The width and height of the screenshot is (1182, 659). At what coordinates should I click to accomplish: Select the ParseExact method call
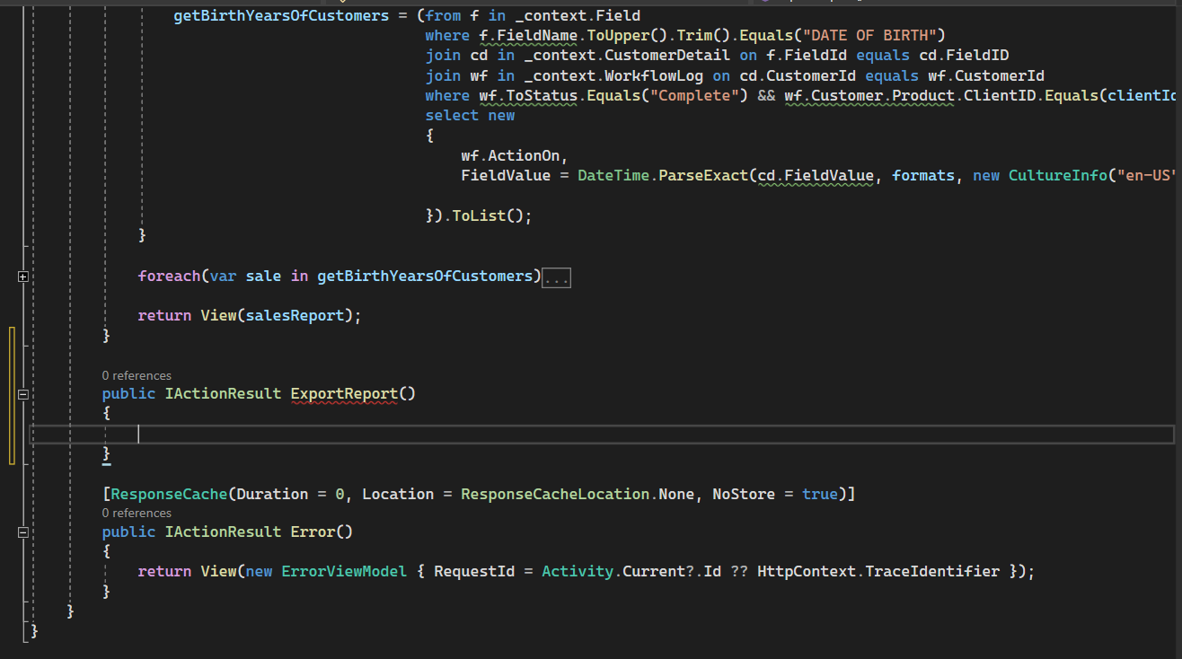coord(703,175)
